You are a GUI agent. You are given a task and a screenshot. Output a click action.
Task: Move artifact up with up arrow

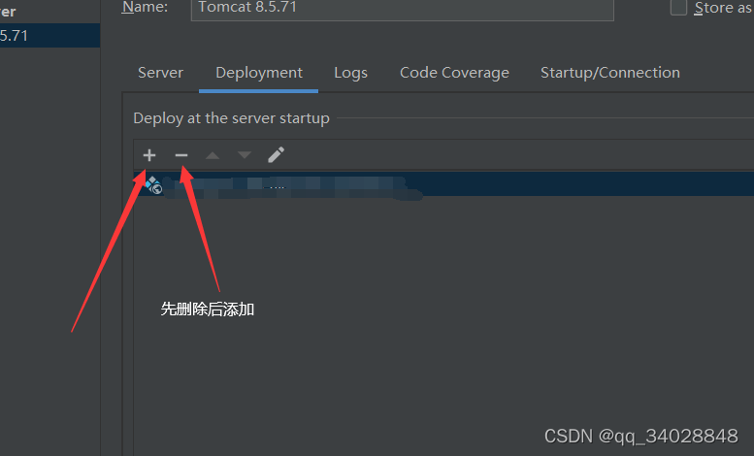(213, 155)
